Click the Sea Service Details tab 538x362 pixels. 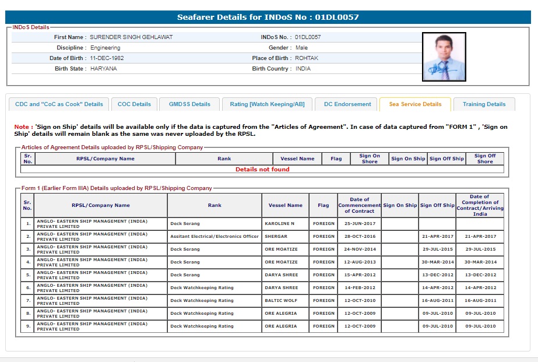tap(415, 104)
